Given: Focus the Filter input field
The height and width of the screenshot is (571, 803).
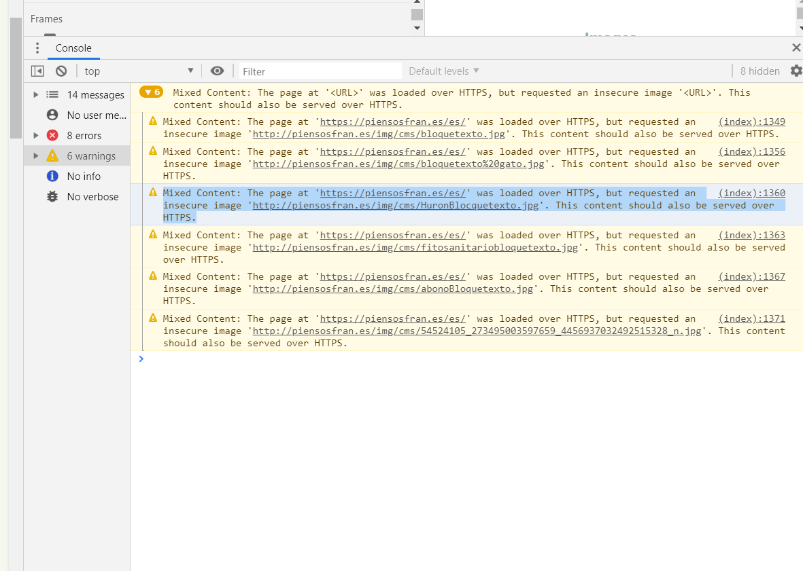Looking at the screenshot, I should click(x=320, y=71).
